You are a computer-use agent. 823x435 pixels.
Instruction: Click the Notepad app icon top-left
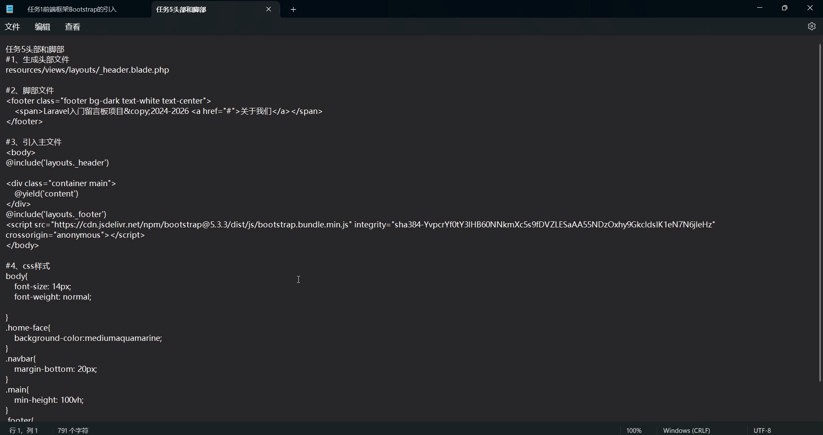point(9,9)
